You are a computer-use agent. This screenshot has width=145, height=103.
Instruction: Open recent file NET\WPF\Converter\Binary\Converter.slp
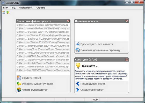click(43, 60)
